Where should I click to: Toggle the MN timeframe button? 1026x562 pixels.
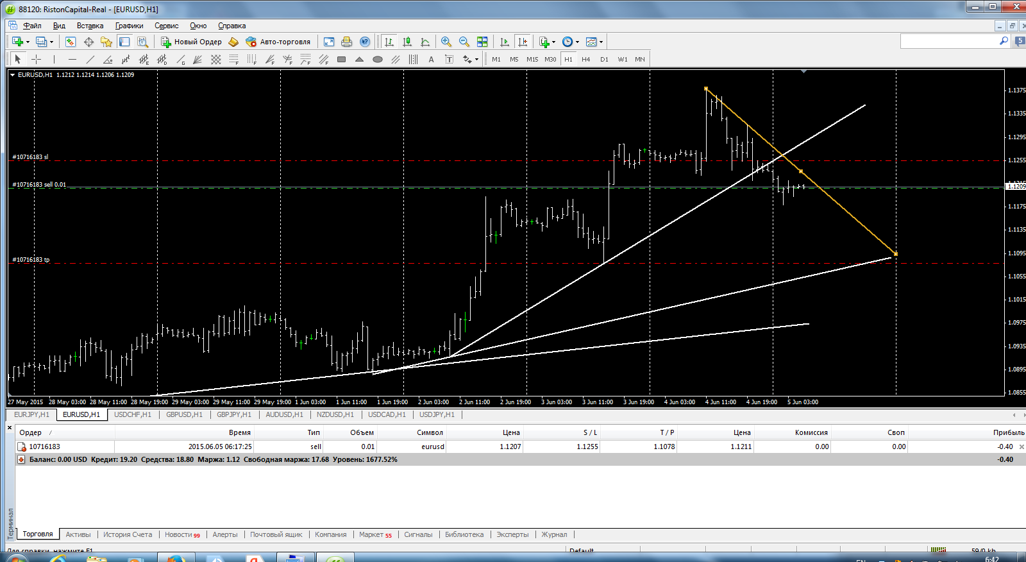[x=640, y=59]
